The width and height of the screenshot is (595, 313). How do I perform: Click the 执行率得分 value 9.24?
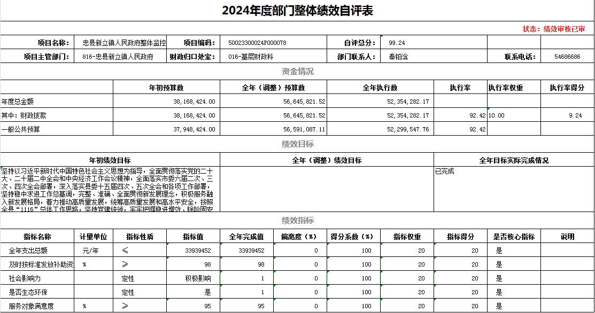[x=575, y=115]
